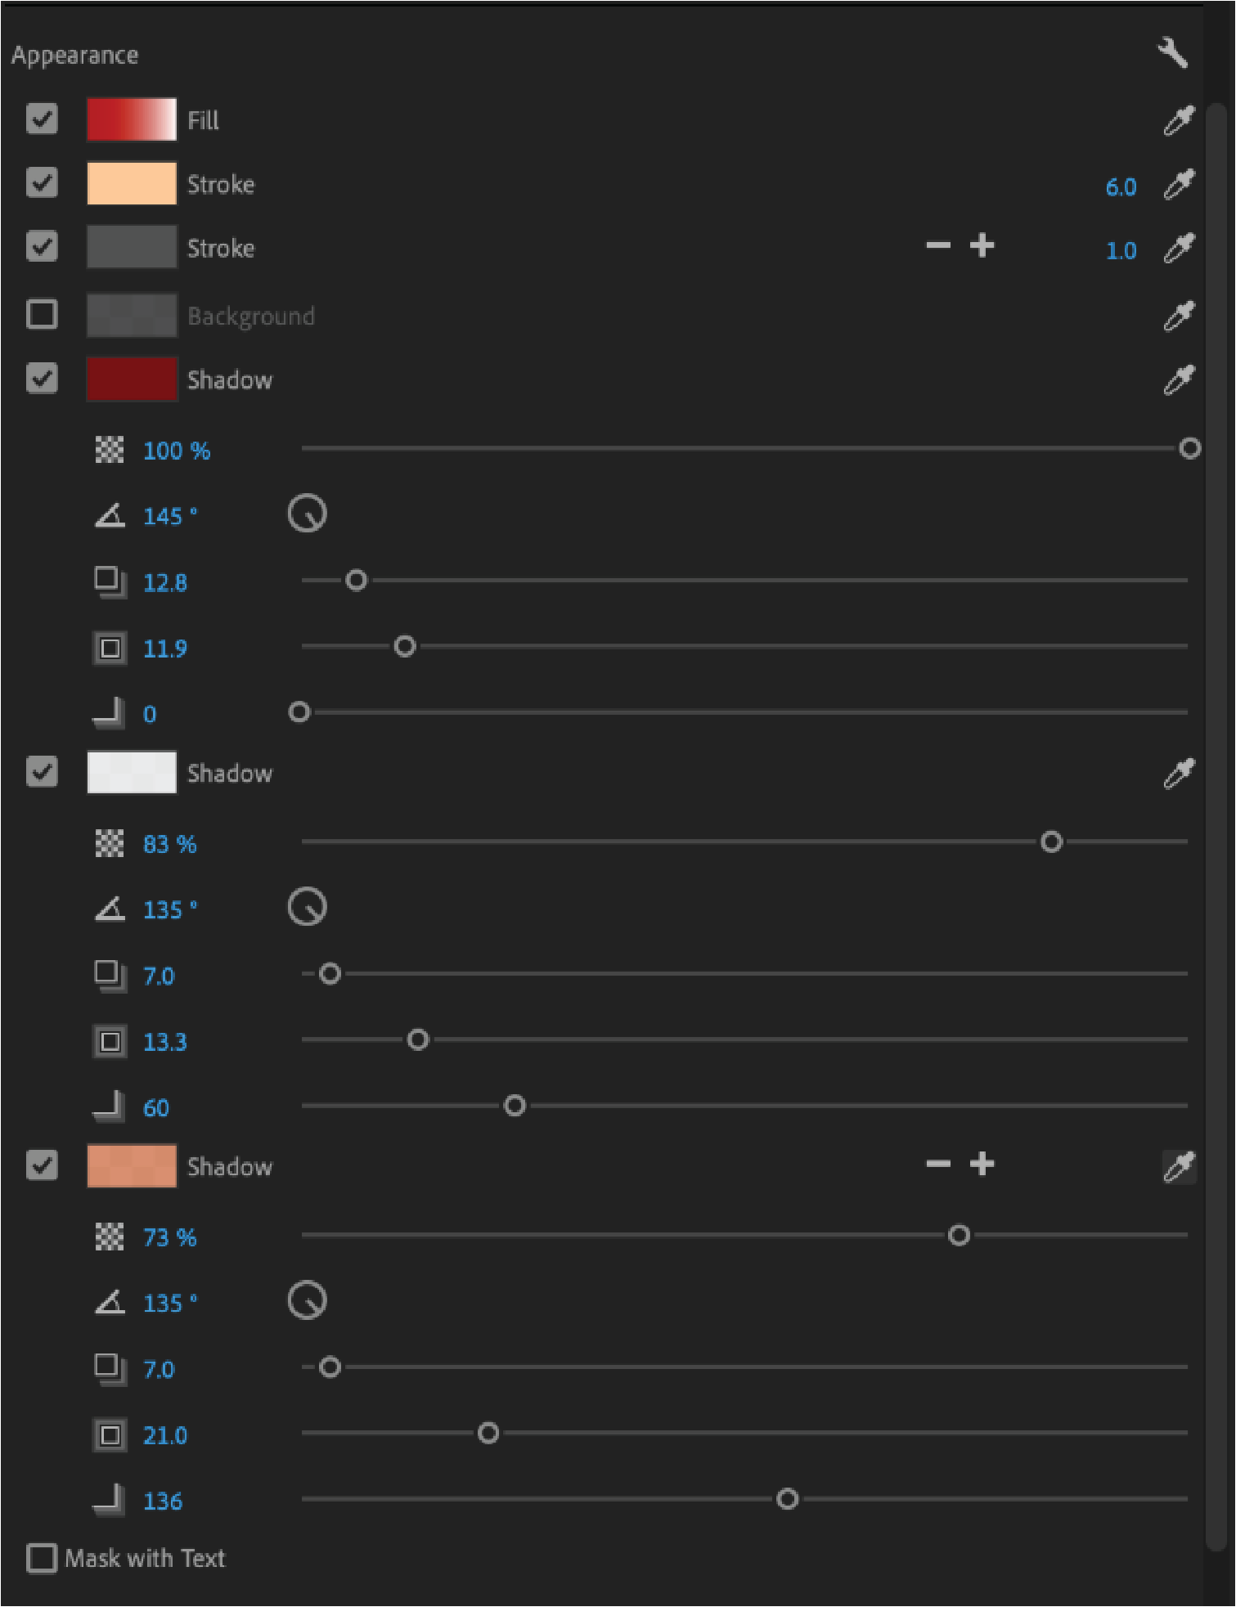Viewport: 1236px width, 1607px height.
Task: Use the Background eyedropper tool
Action: pyautogui.click(x=1179, y=316)
